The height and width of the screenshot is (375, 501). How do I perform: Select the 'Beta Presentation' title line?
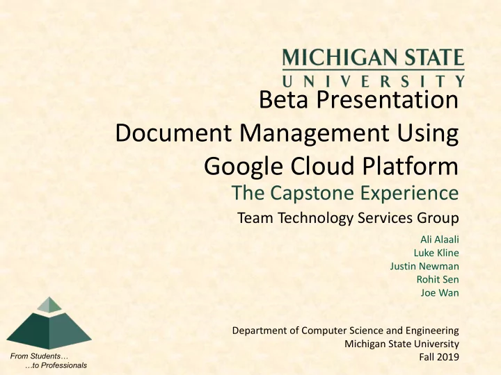358,99
